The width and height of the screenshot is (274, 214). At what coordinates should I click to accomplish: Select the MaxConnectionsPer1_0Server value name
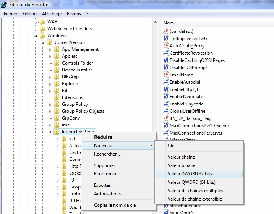pos(199,126)
